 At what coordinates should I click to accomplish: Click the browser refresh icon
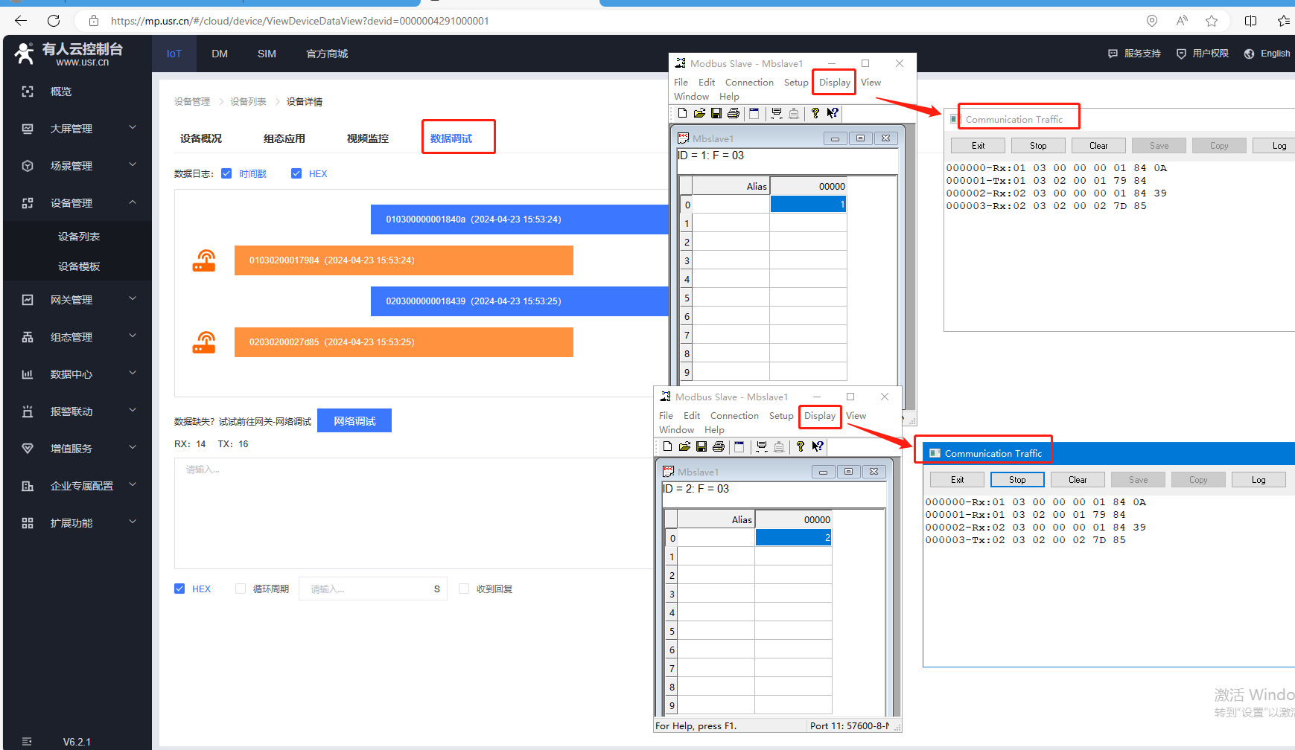point(54,21)
